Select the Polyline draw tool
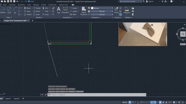This screenshot has width=186, height=104. (3, 10)
